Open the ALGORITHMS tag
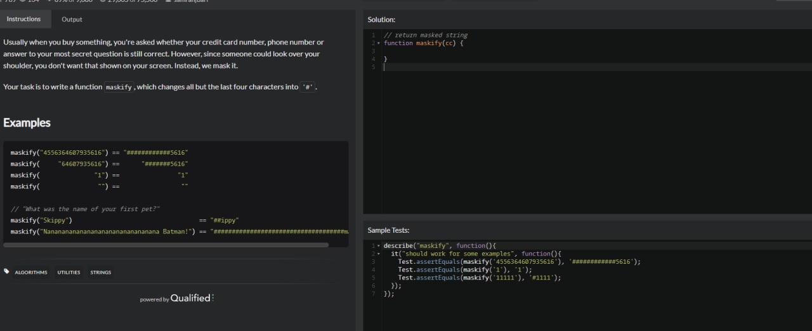This screenshot has height=331, width=812. pyautogui.click(x=31, y=273)
